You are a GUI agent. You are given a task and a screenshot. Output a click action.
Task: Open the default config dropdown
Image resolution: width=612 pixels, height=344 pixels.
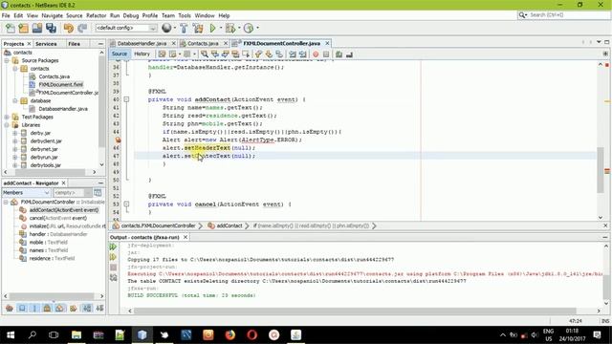click(x=126, y=28)
